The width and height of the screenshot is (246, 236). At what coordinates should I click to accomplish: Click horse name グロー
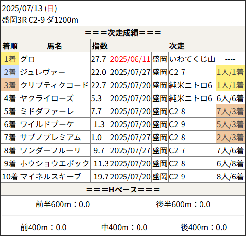[31, 59]
